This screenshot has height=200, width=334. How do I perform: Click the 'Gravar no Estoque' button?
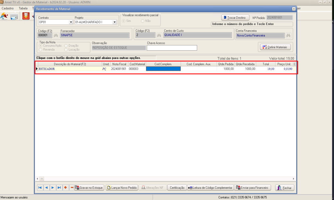coord(89,188)
